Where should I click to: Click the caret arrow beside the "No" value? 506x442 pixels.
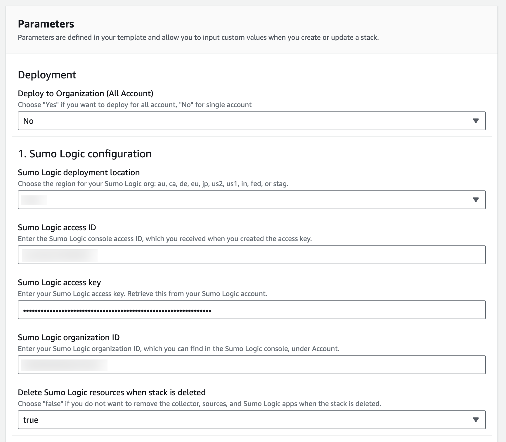[476, 121]
